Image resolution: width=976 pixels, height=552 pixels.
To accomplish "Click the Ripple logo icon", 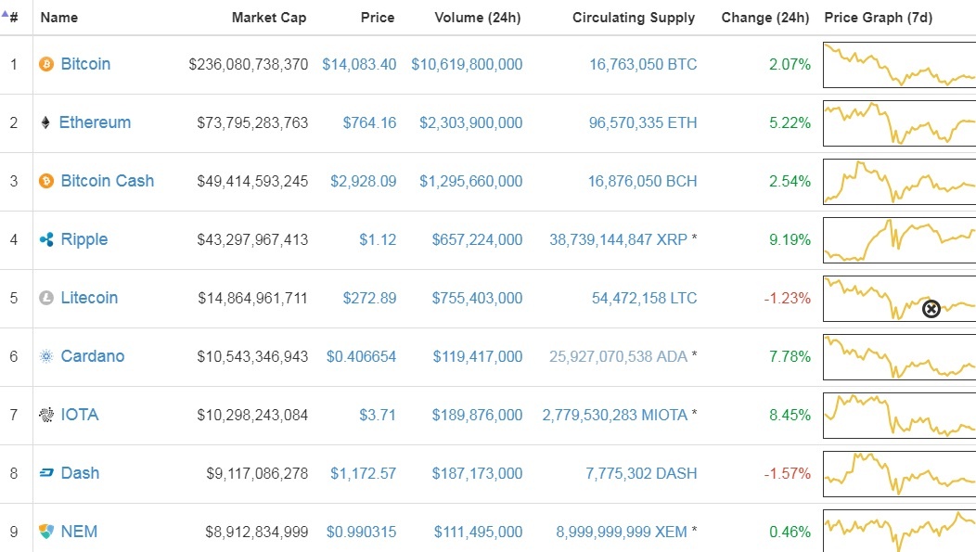I will click(x=45, y=239).
